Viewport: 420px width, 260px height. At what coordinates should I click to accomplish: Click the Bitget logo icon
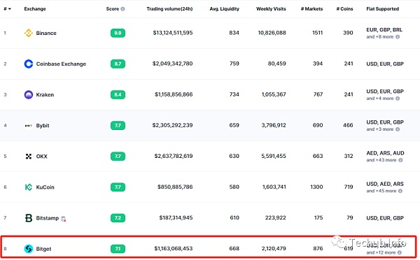click(x=29, y=249)
